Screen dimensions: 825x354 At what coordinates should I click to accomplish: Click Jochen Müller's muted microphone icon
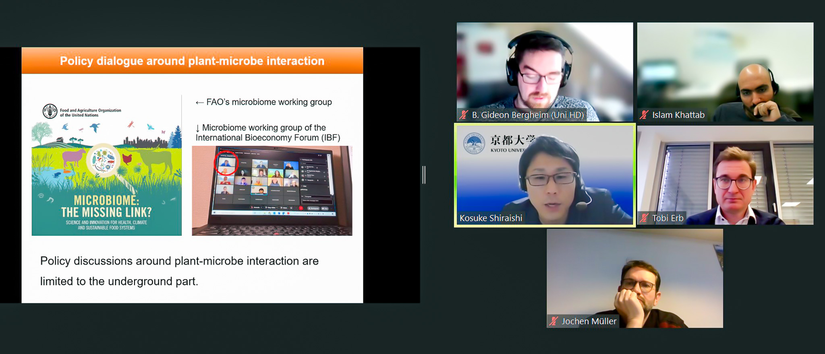[554, 321]
